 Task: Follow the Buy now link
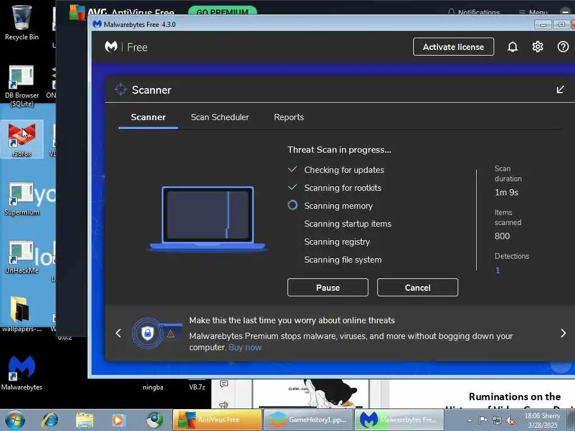point(245,347)
